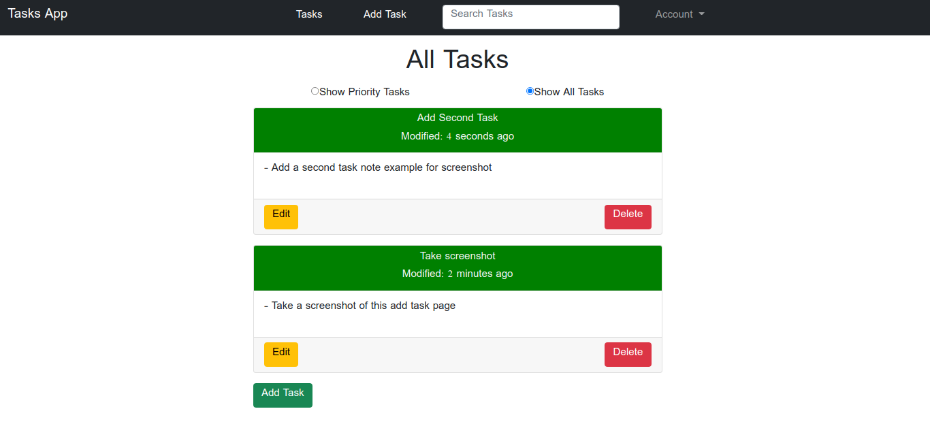Delete the Add Second Task card
The height and width of the screenshot is (441, 930).
[x=628, y=217]
